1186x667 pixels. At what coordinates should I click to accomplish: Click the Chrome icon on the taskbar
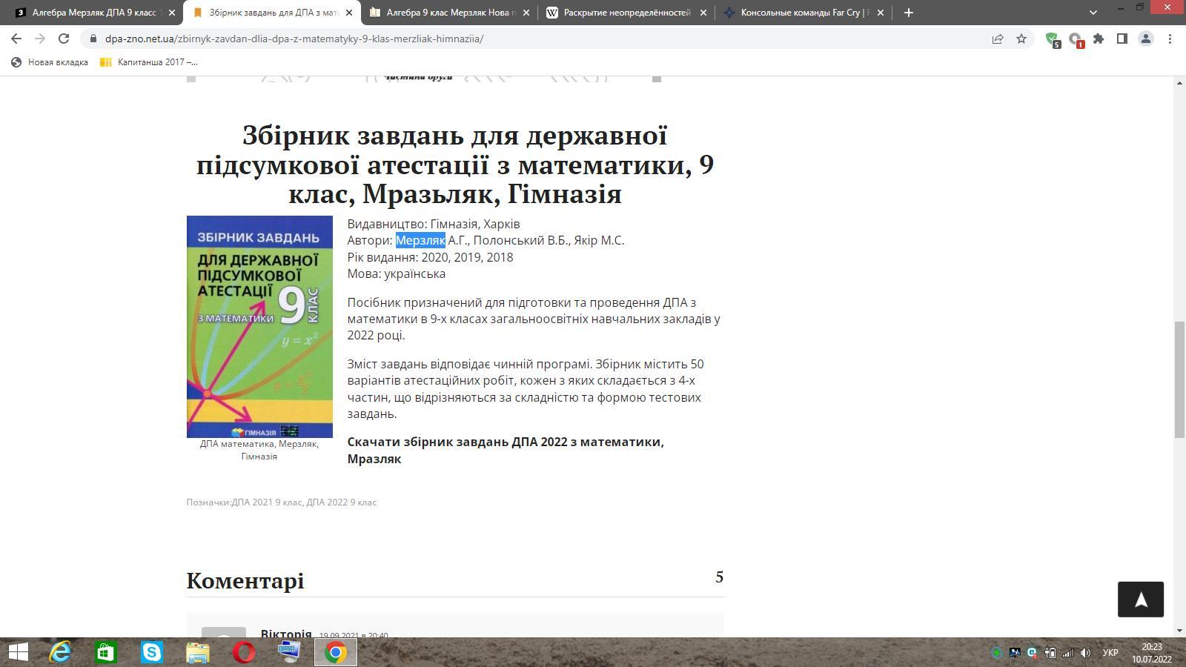point(335,652)
